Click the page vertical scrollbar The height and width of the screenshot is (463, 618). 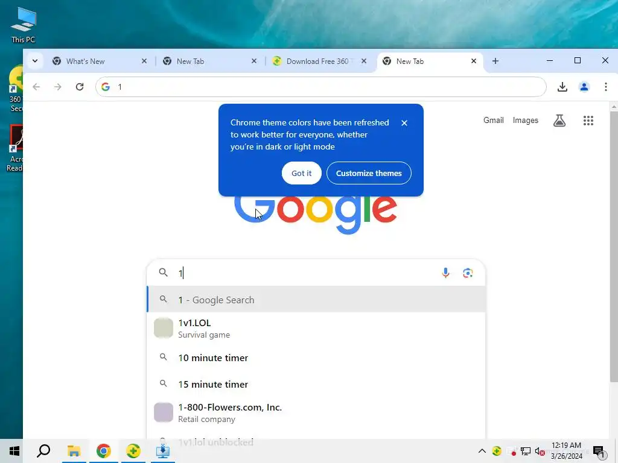[614, 246]
